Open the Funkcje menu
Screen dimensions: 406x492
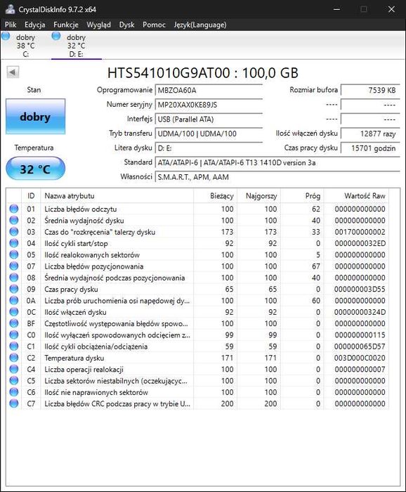click(66, 25)
